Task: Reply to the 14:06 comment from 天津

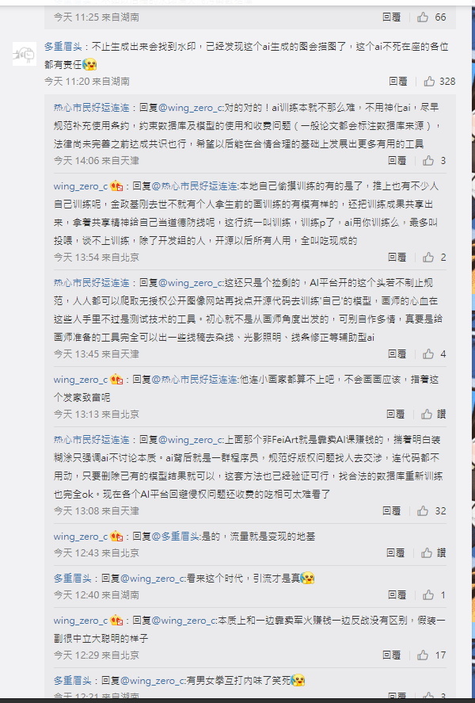Action: [x=397, y=161]
